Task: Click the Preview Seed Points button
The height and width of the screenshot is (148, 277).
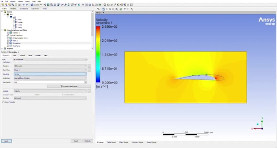Action: click(69, 86)
